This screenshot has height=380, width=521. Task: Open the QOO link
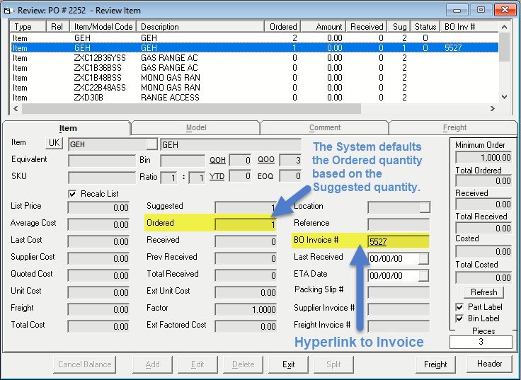click(x=266, y=159)
